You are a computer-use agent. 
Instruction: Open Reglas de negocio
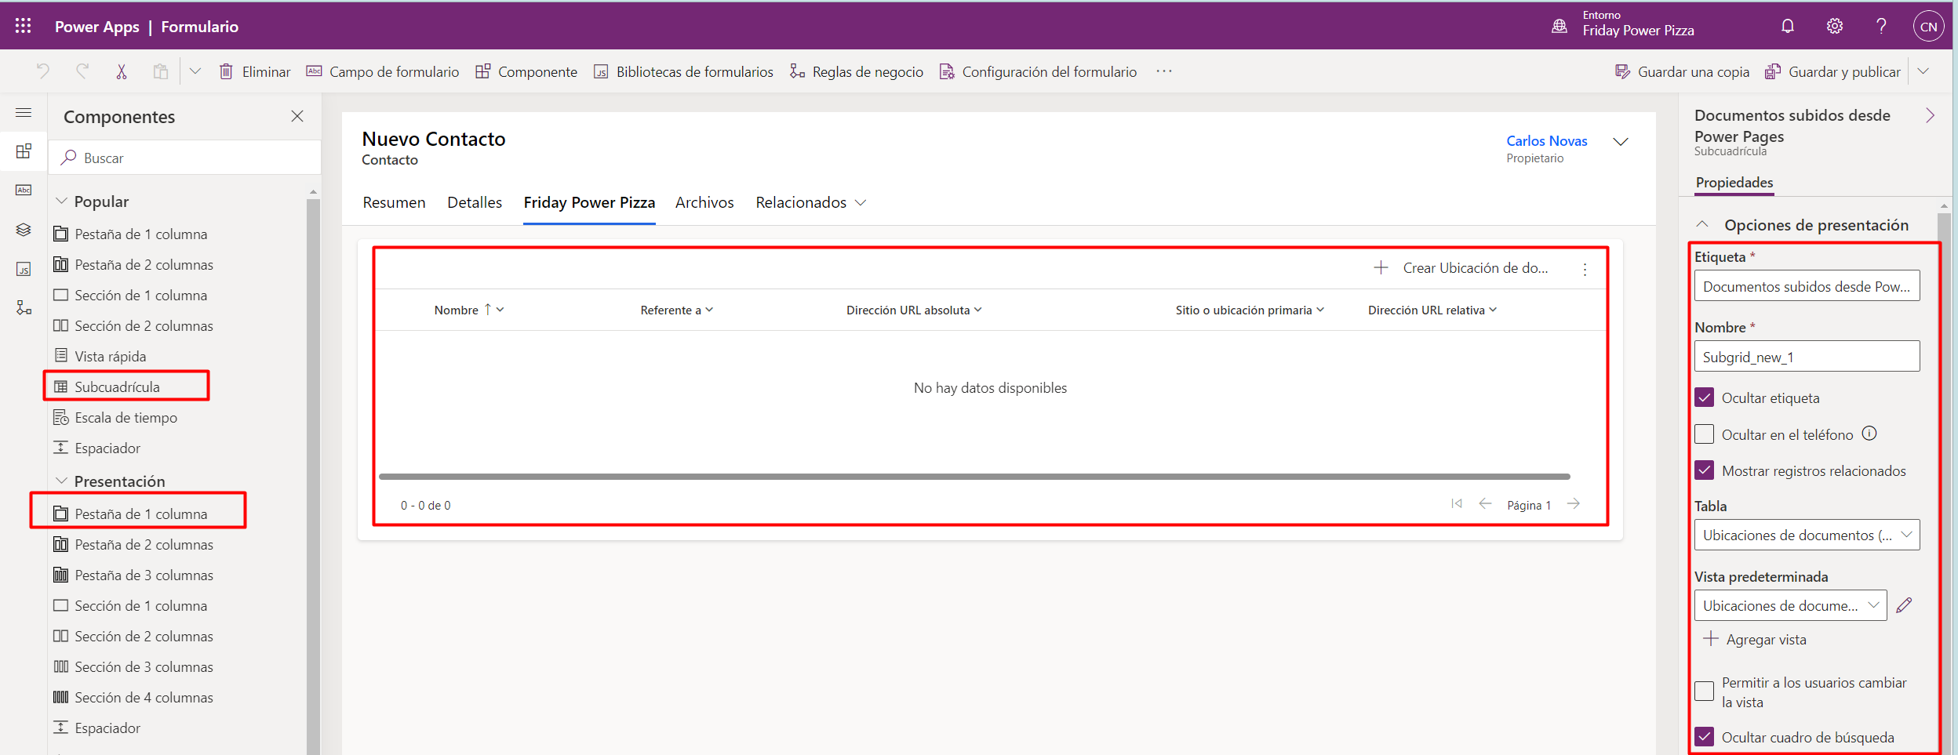click(857, 71)
